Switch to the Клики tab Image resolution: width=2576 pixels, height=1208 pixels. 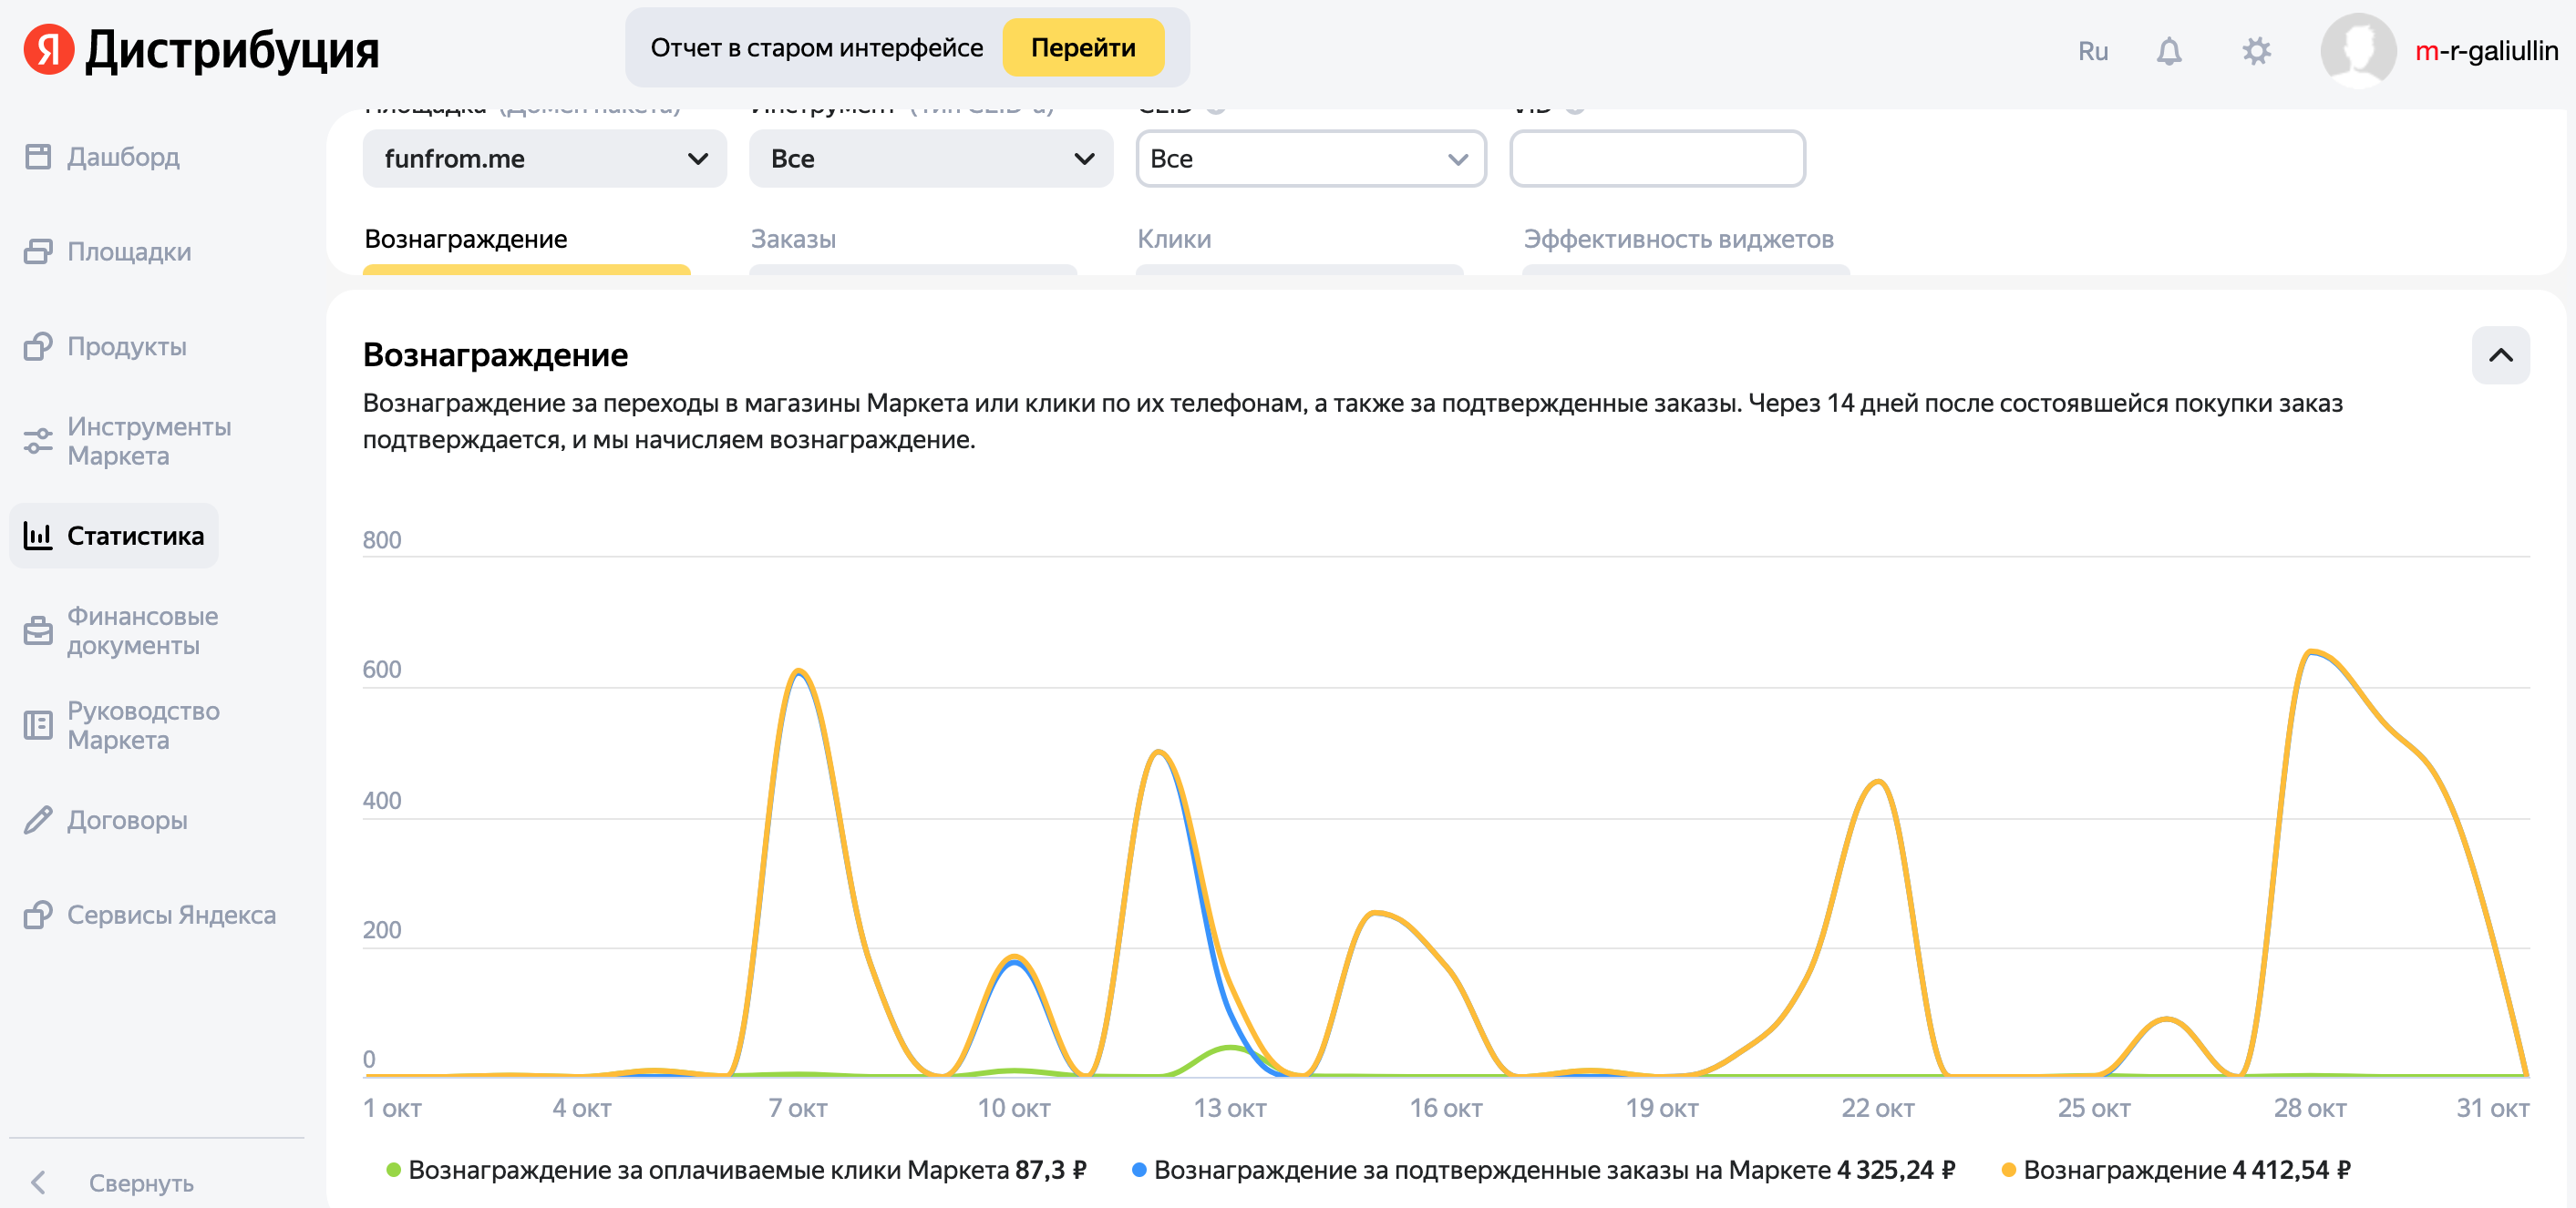1174,239
